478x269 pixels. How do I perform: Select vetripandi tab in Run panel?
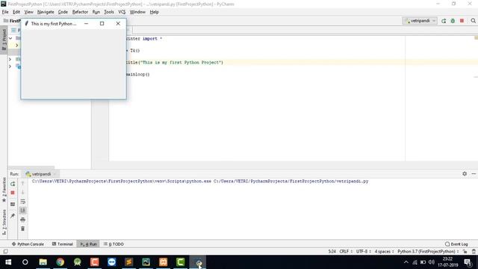point(39,174)
